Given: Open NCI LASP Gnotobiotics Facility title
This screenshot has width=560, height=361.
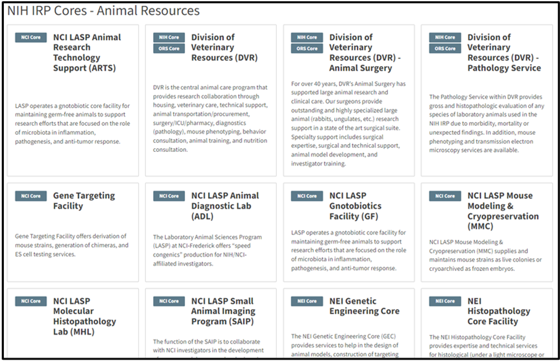Looking at the screenshot, I should point(355,206).
